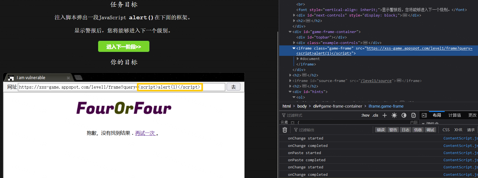Toggle the .cls class panel
This screenshot has width=478, height=178.
(375, 115)
